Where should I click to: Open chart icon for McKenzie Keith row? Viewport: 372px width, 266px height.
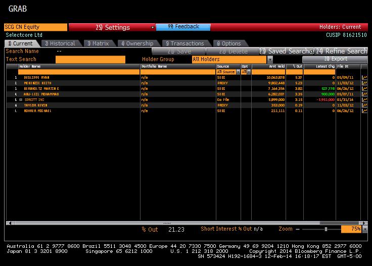tap(364, 83)
